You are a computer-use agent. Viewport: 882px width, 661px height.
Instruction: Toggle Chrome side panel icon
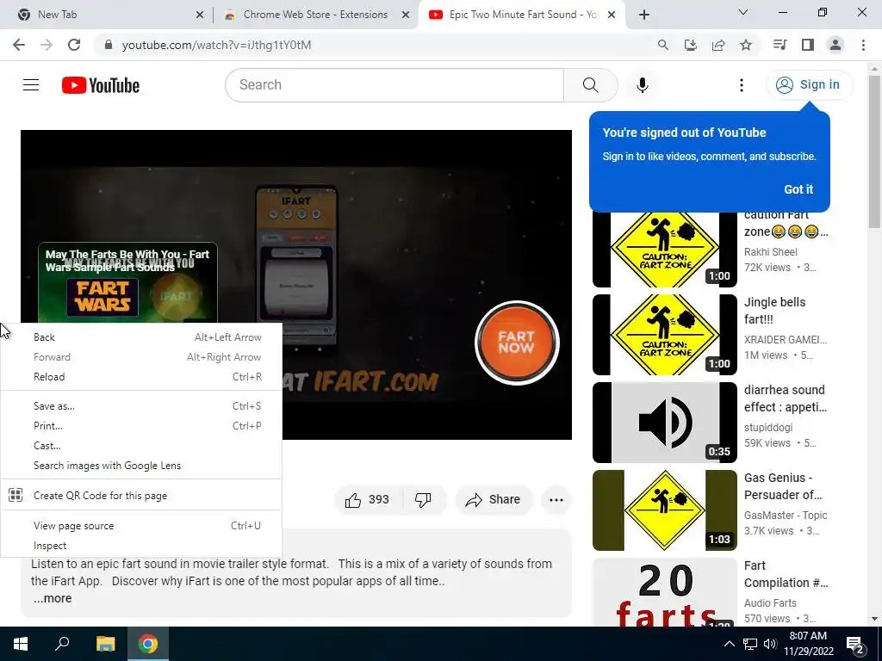[808, 45]
